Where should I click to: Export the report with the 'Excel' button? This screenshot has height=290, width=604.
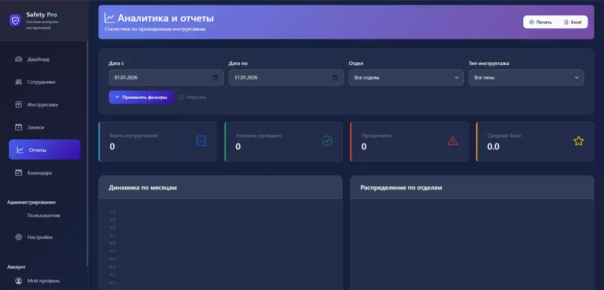tap(572, 22)
